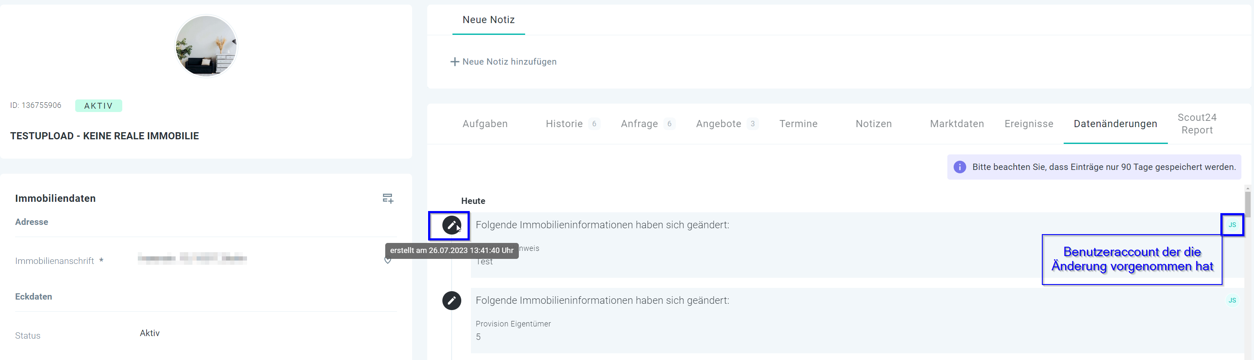This screenshot has width=1254, height=360.
Task: Click the map pin icon by Immobilienanschrift
Action: 387,261
